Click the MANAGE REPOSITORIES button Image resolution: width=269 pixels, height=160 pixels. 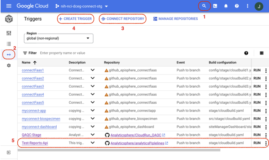click(x=176, y=19)
